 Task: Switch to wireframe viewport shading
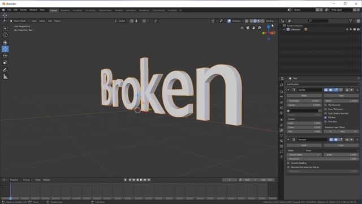click(x=251, y=21)
